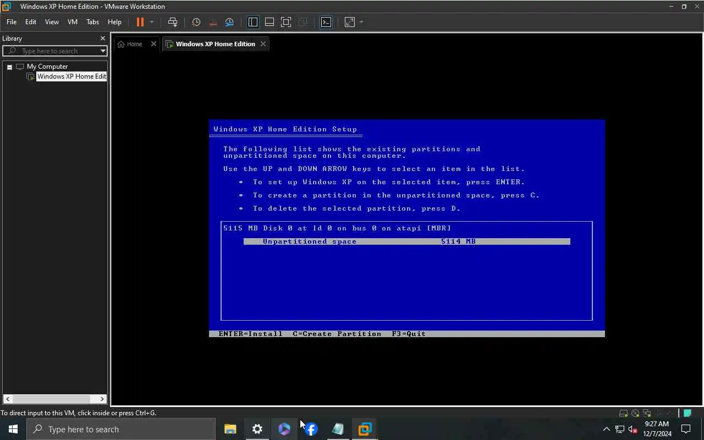Screen dimensions: 704x440
Task: Click the VMware Workstation title bar logo
Action: [x=7, y=7]
